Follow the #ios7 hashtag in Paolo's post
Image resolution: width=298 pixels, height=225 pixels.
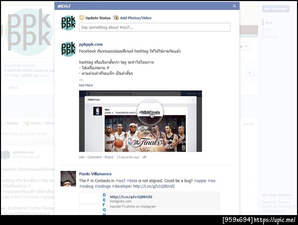(x=121, y=181)
